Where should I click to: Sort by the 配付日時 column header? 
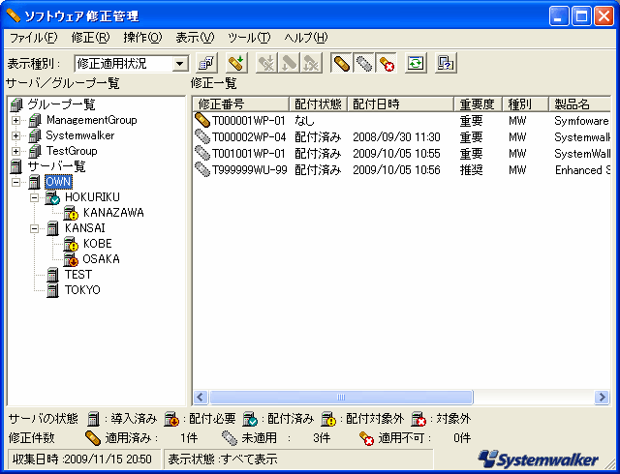coord(400,104)
